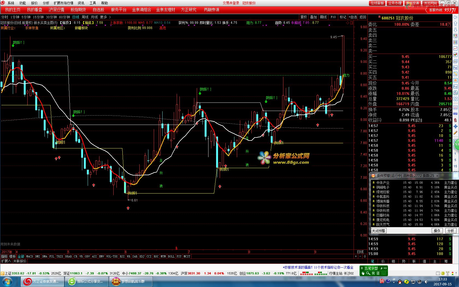This screenshot has height=287, width=459.
Task: Click the circle icon below f(x) in sidebar
Action: [455, 99]
